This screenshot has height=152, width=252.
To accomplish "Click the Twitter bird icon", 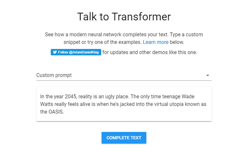I will 55,52.
